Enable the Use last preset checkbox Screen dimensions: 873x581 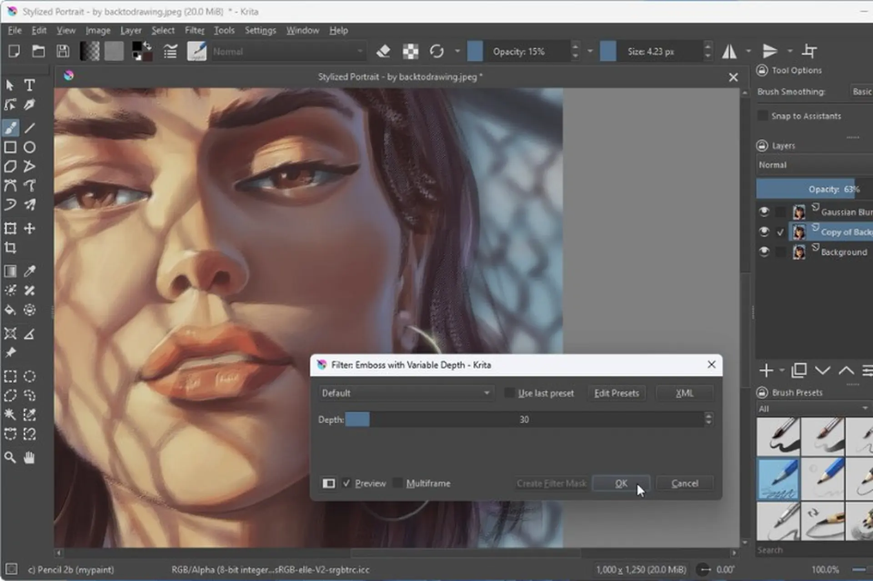tap(510, 393)
